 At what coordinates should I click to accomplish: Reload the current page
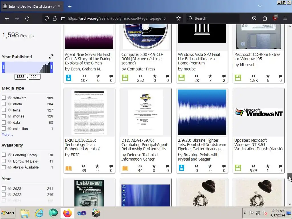coord(27,19)
